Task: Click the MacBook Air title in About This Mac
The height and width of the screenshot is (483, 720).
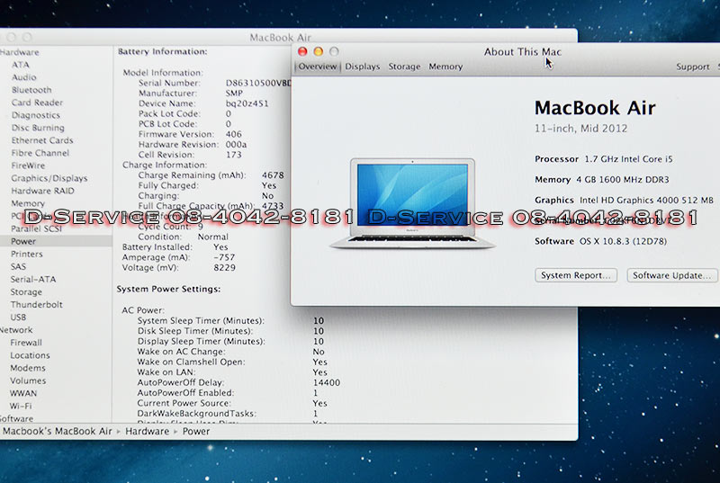Action: (595, 108)
